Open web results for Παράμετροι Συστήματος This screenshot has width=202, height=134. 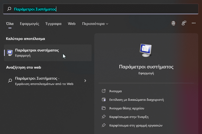48,81
